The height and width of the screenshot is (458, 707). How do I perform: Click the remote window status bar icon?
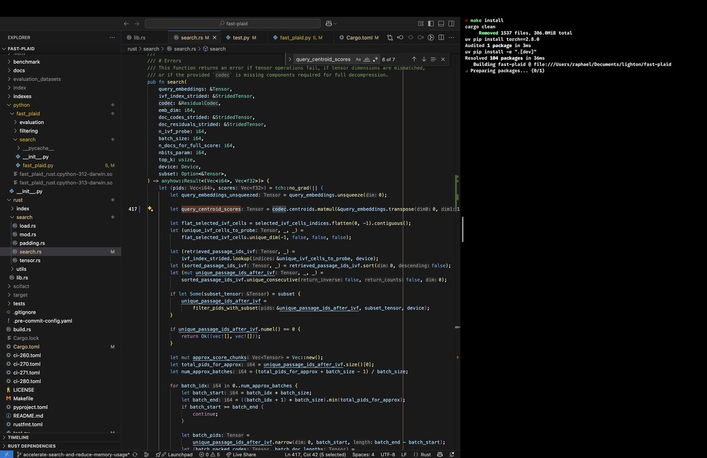7,454
